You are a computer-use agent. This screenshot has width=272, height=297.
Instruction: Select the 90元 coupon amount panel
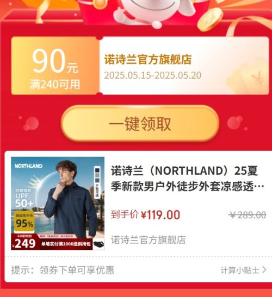tap(55, 66)
